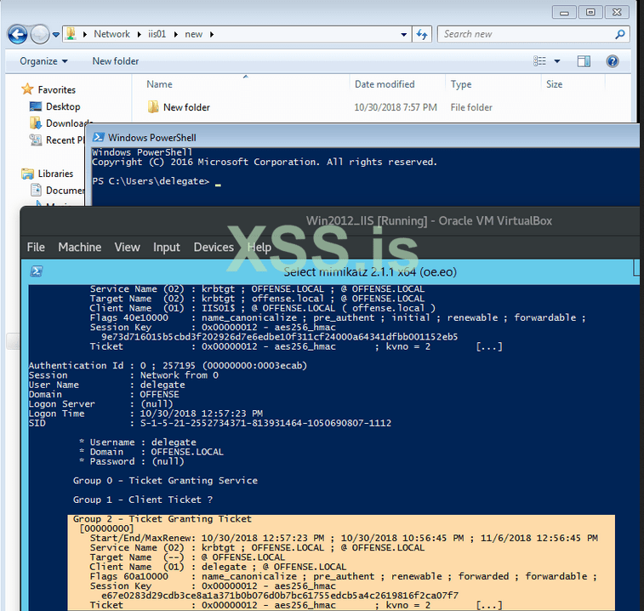Click the Windows PowerShell title bar icon

[x=98, y=137]
